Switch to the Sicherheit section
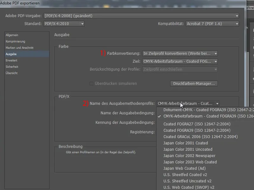The width and height of the screenshot is (254, 190). pos(27,66)
